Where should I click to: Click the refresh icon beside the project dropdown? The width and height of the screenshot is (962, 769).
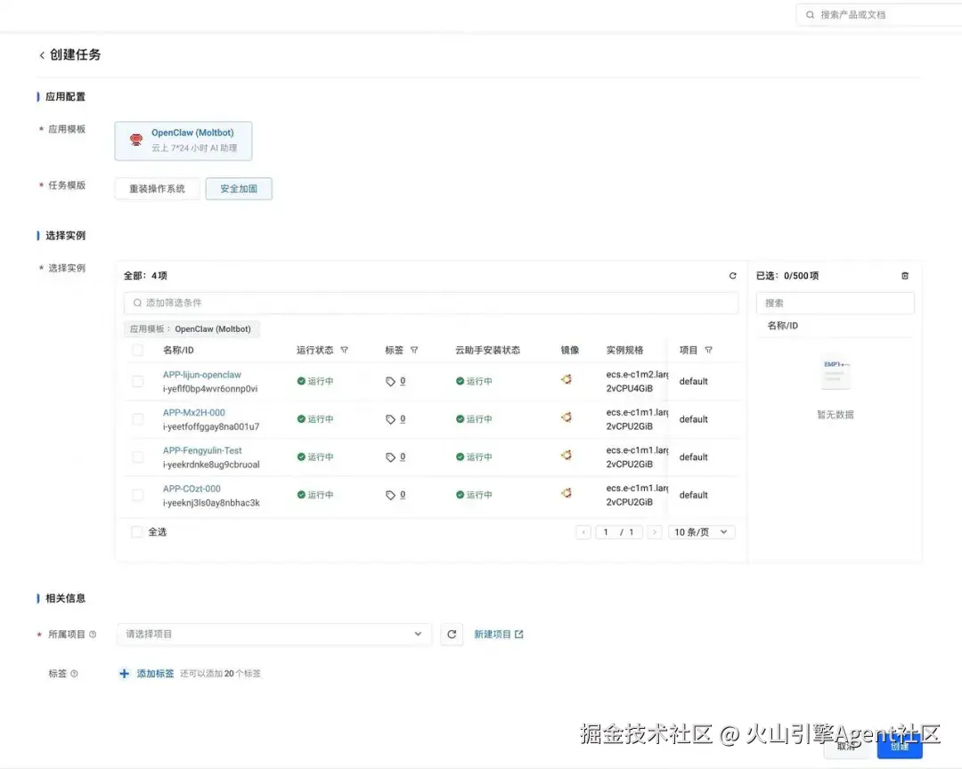(452, 634)
